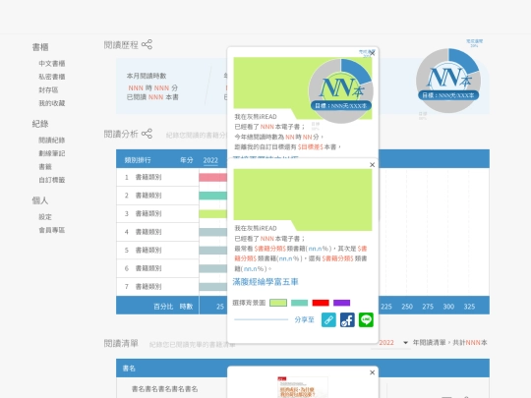Open 我的收藏 in the sidebar

tap(52, 103)
